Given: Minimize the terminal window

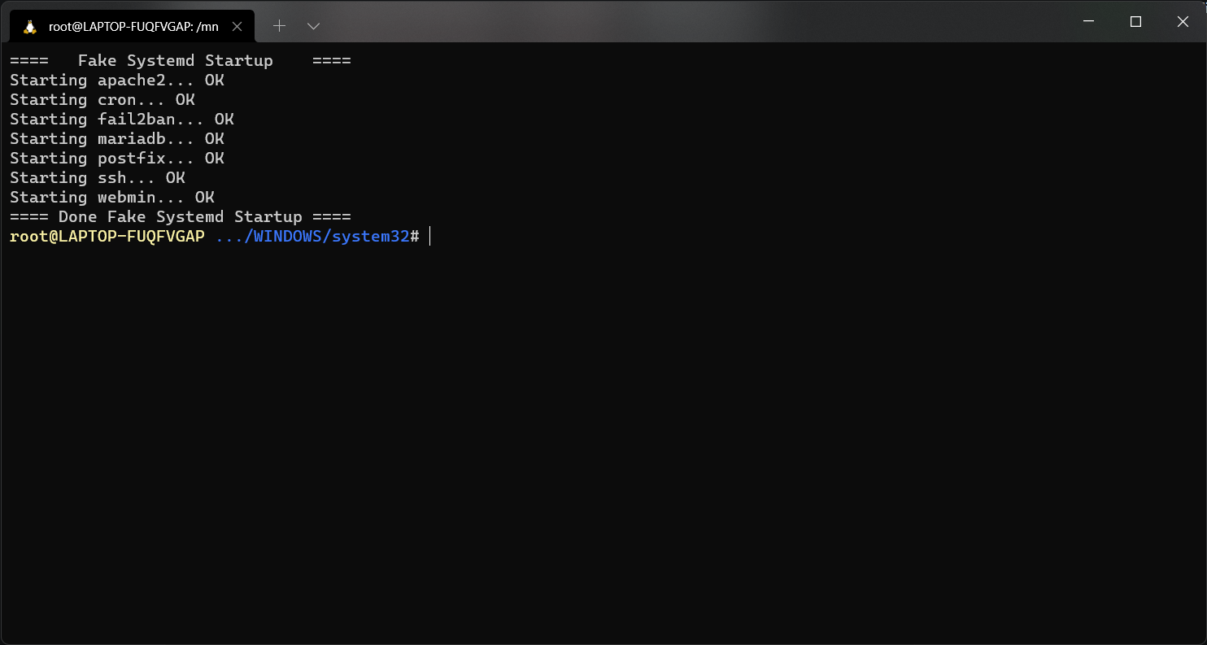Looking at the screenshot, I should tap(1089, 22).
